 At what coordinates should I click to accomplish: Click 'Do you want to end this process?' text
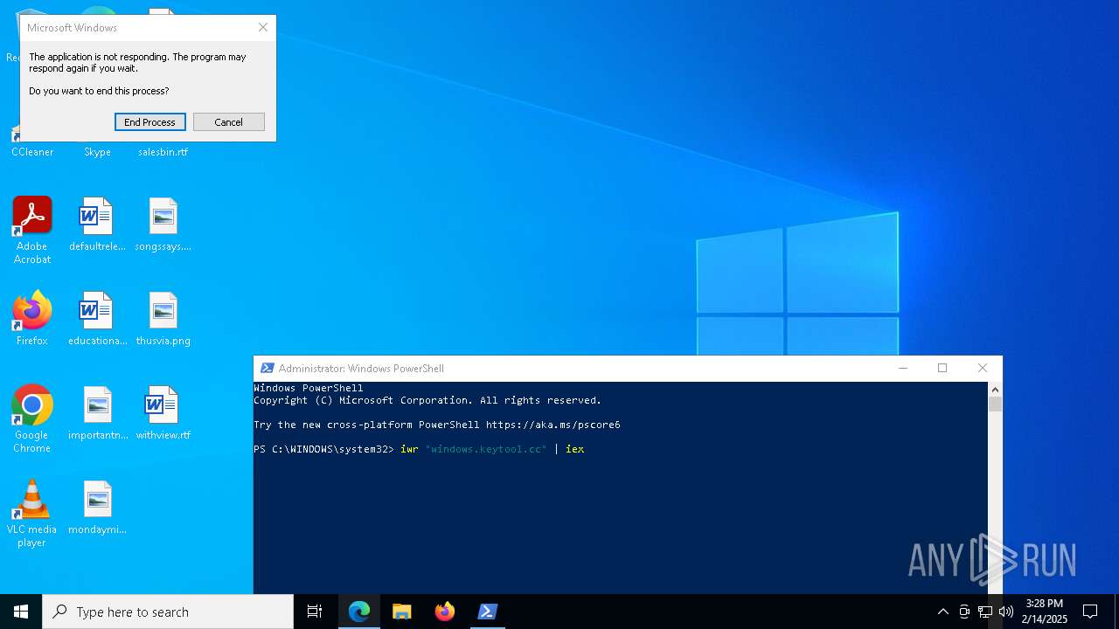tap(99, 91)
